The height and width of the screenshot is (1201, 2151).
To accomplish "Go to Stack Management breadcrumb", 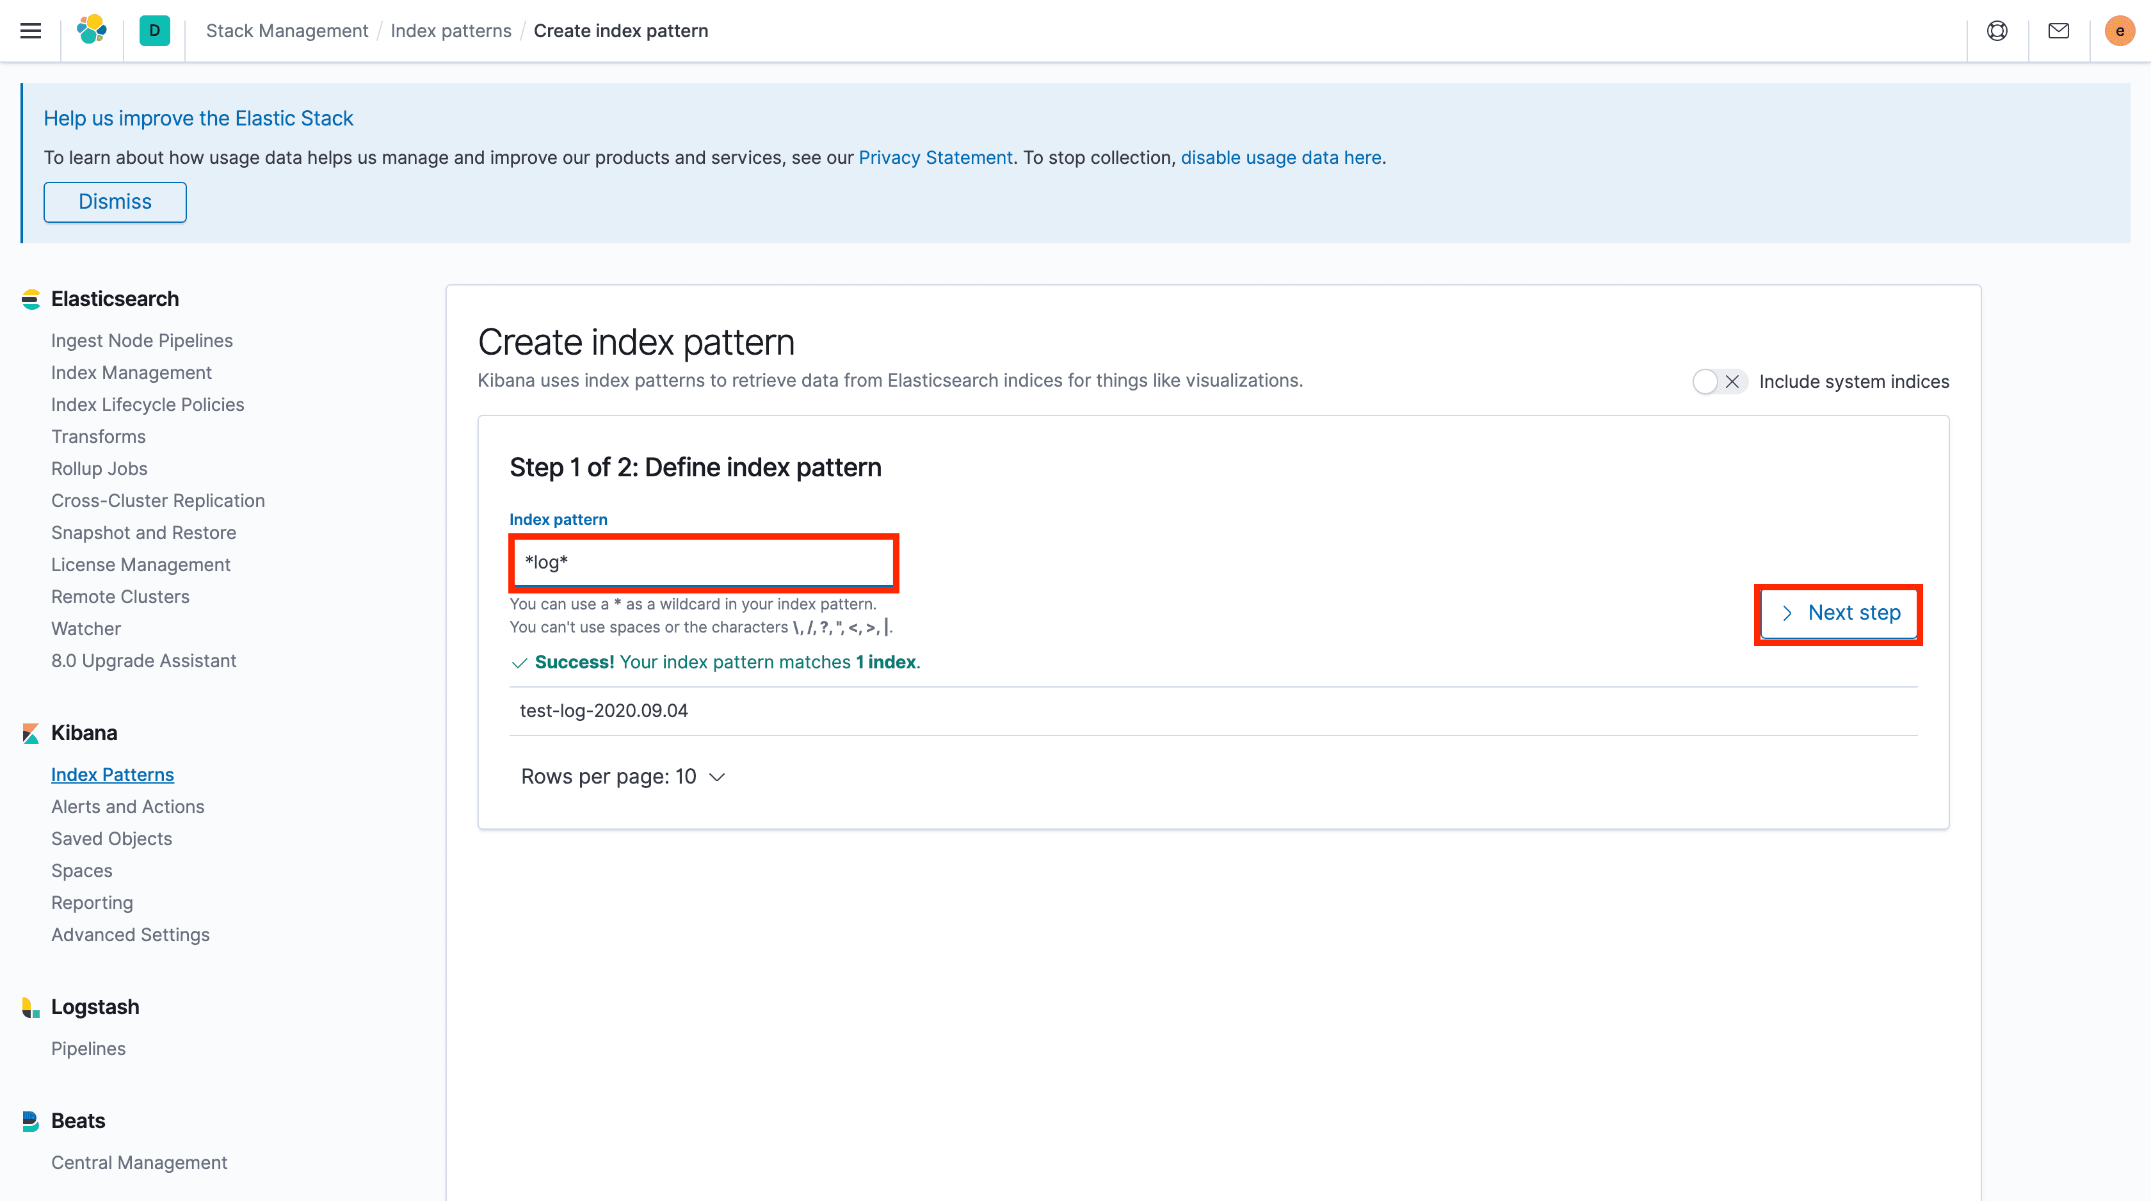I will [286, 31].
